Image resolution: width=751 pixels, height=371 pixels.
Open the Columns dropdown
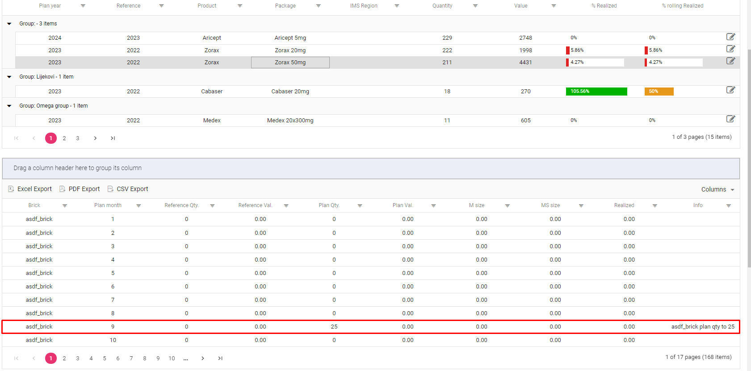717,189
